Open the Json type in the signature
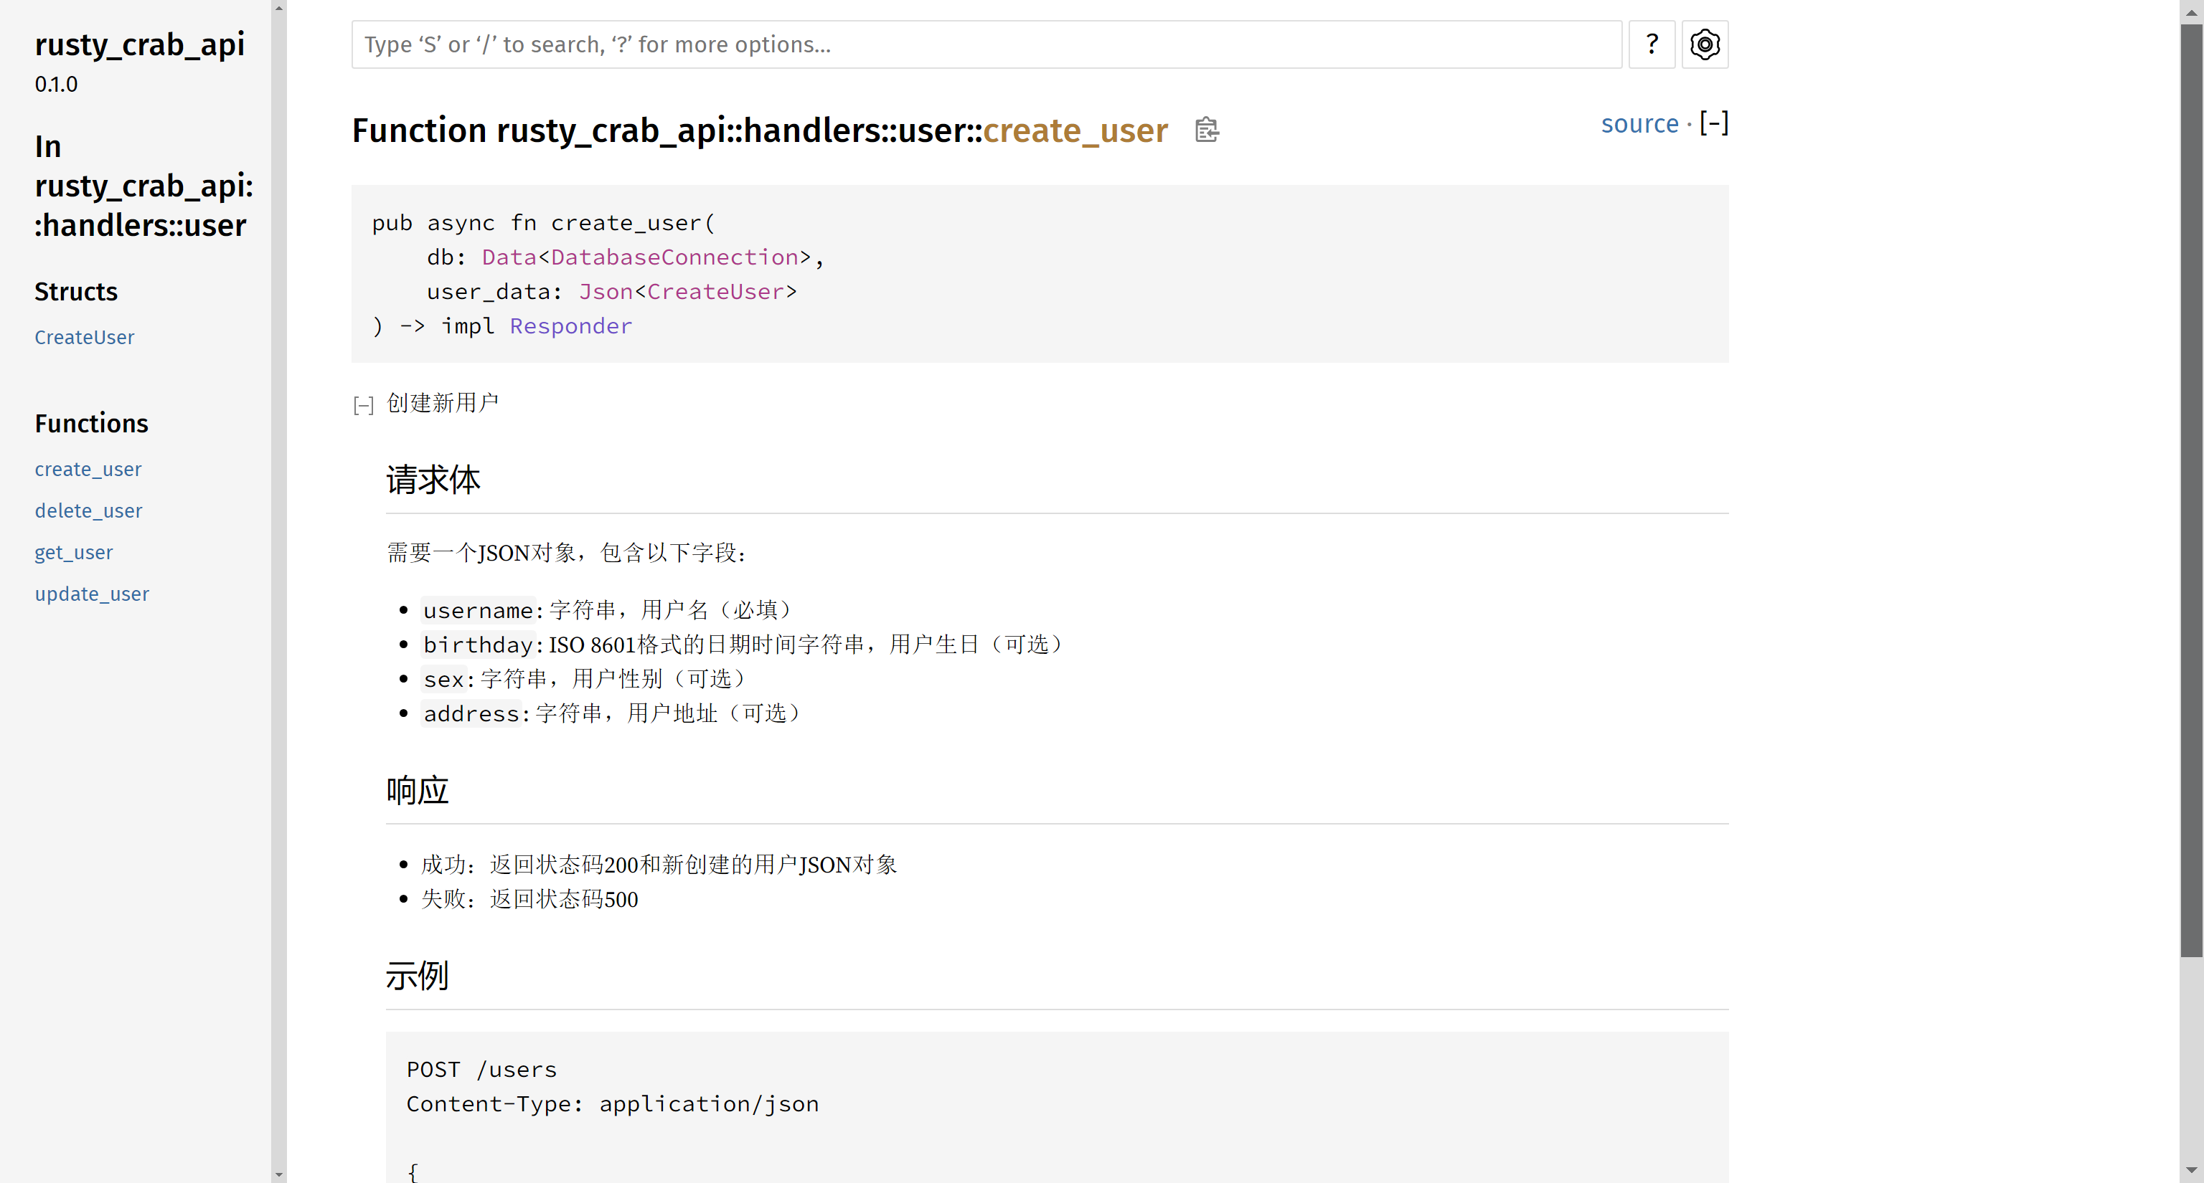 [x=606, y=292]
